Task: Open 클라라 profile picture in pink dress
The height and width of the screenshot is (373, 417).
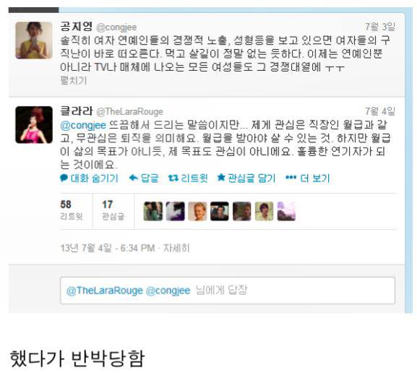Action: 34,125
